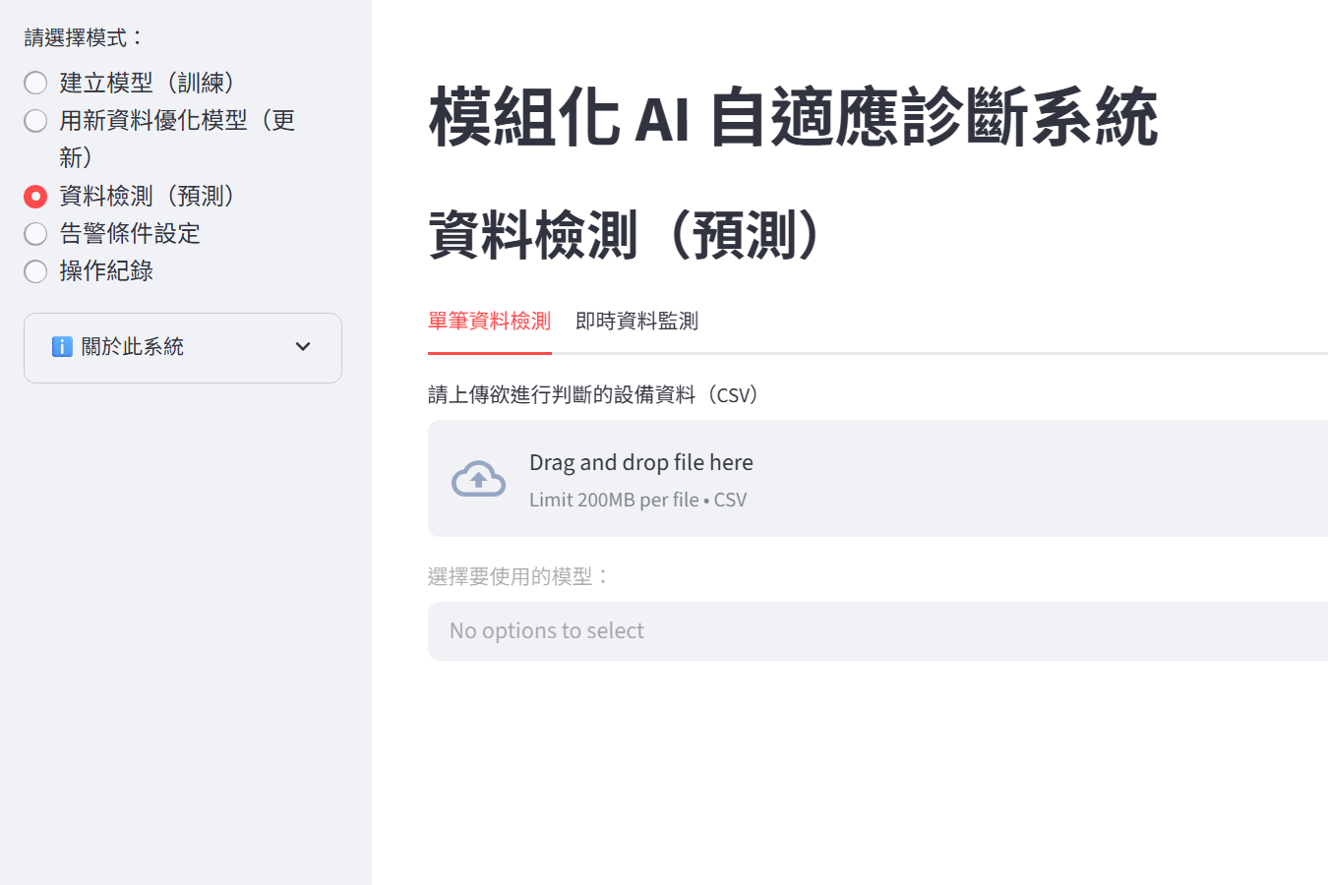Click the chevron arrow on 關於此系統
The width and height of the screenshot is (1328, 885).
point(303,347)
